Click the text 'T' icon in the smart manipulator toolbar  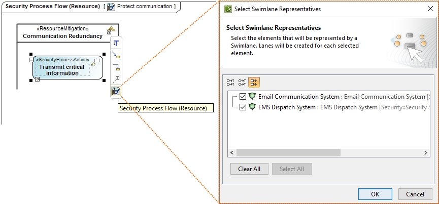click(x=116, y=44)
